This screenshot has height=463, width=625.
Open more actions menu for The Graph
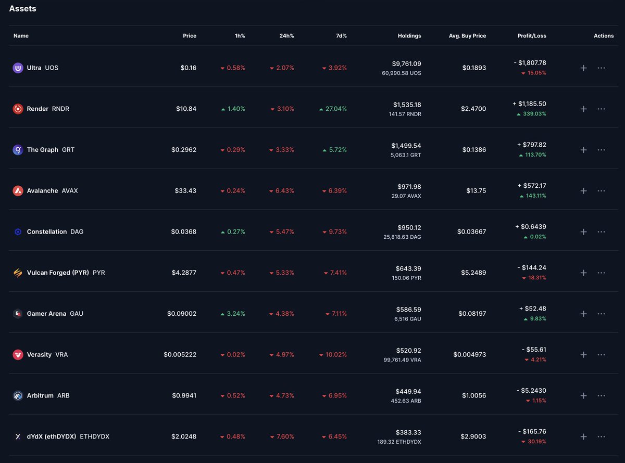[x=601, y=150]
